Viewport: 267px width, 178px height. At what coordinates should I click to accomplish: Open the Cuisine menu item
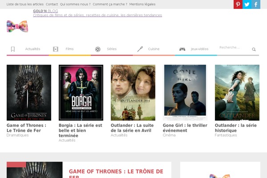[154, 49]
